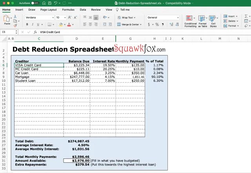Align text to the bottom
Screen dimensions: 251x173
click(x=96, y=17)
